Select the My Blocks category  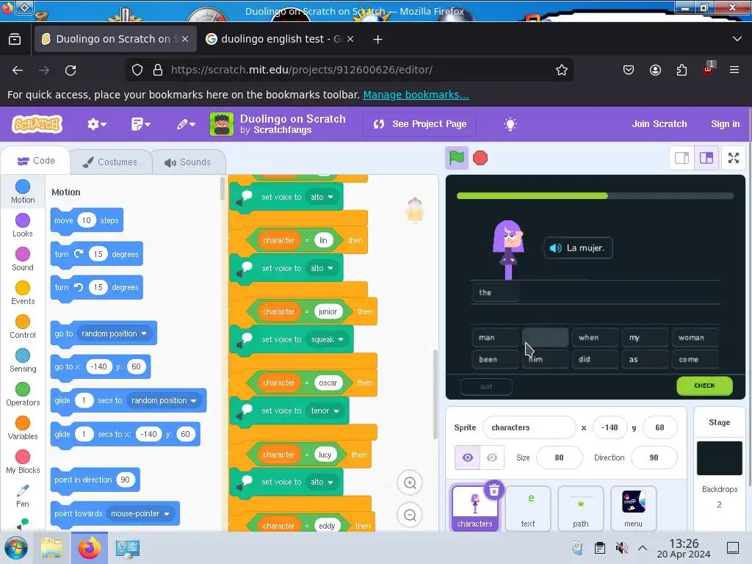tap(23, 463)
